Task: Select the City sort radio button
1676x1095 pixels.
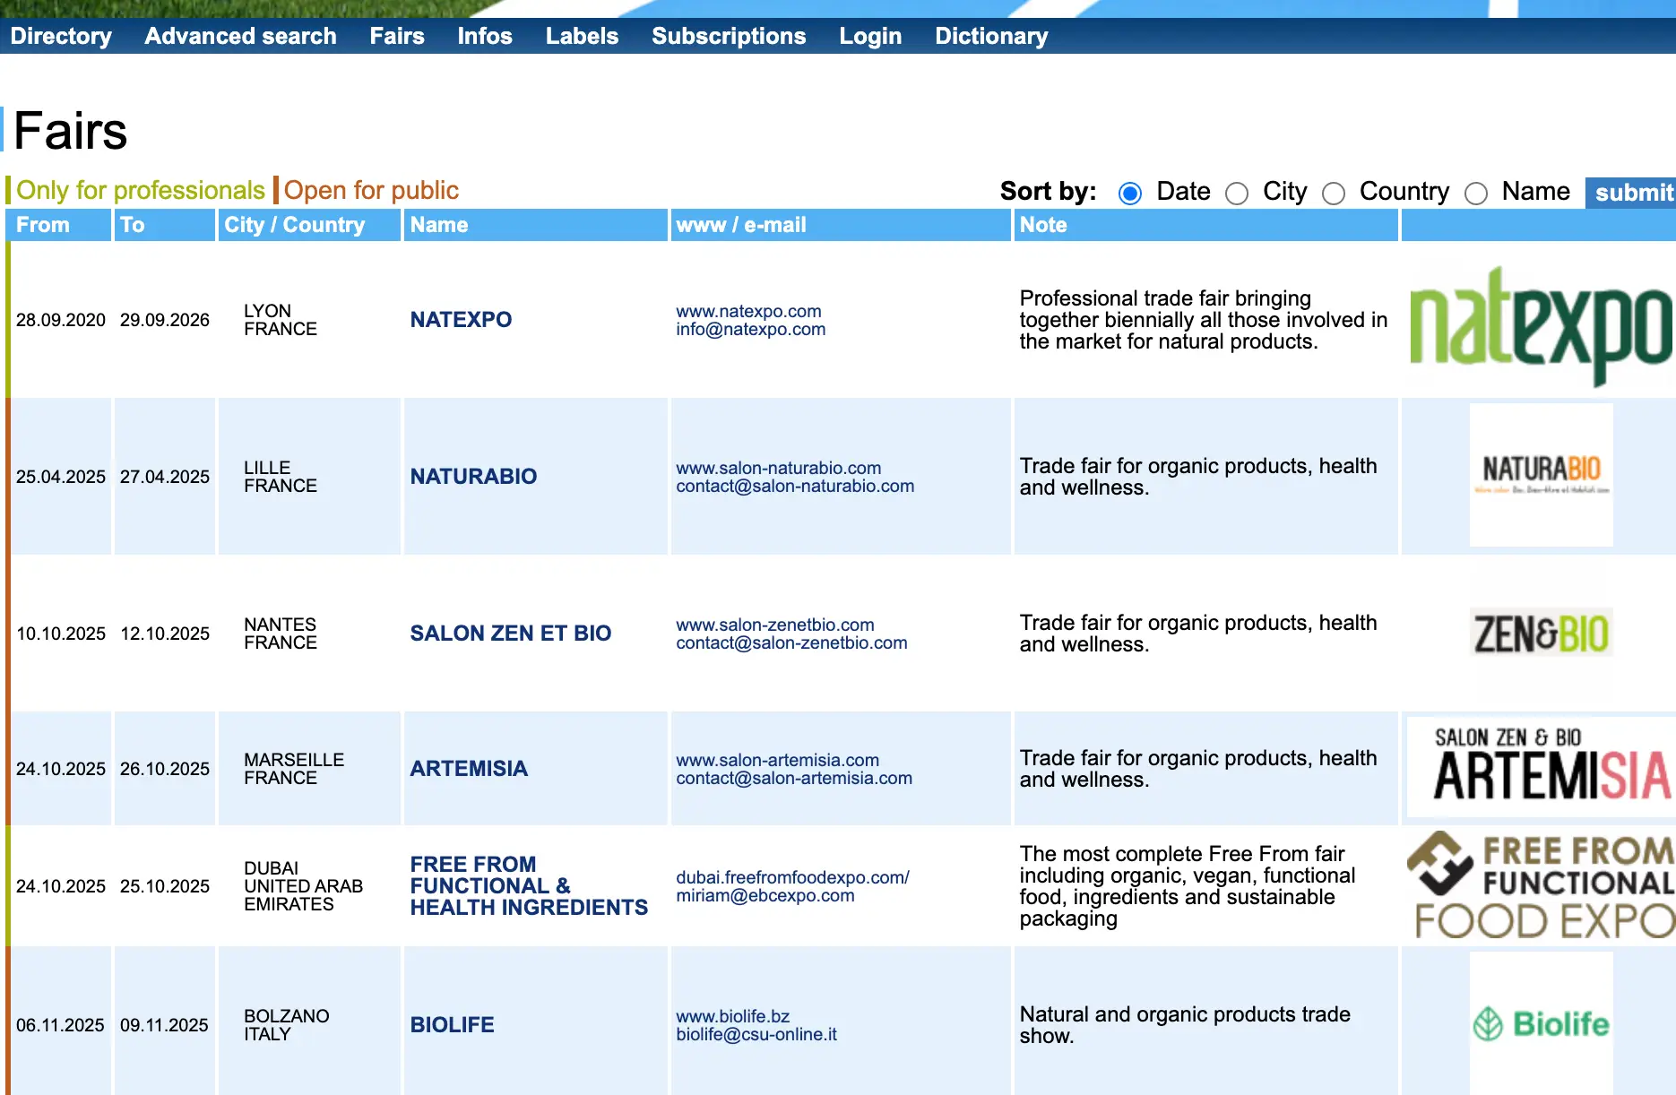Action: (x=1237, y=193)
